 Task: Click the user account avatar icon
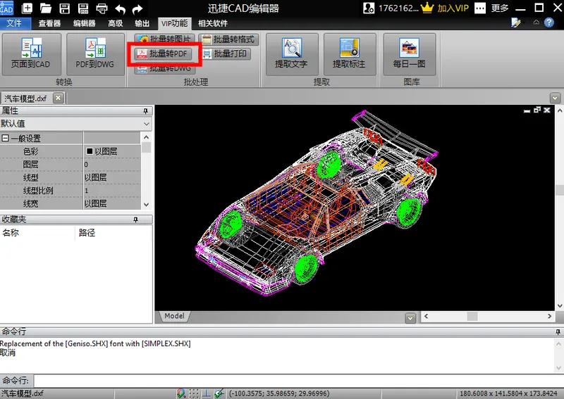coord(369,8)
